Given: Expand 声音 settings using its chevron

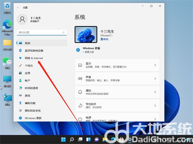Looking at the screenshot, I should pos(155,79).
